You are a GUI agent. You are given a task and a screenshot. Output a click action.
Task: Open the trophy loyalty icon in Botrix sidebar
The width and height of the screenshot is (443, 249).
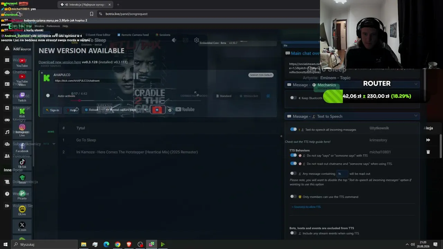7,96
